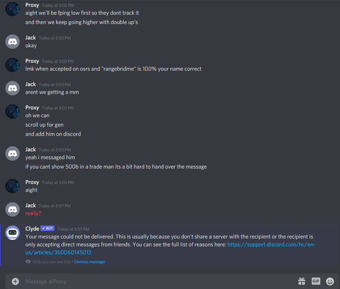Click Jack's avatar beside 'yeah i messaged him'
Viewport: 340px width, 289px height.
click(x=13, y=153)
